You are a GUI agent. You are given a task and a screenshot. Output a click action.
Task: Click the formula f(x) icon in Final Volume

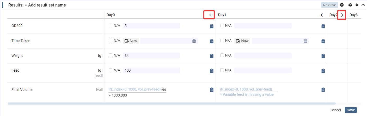click(164, 90)
